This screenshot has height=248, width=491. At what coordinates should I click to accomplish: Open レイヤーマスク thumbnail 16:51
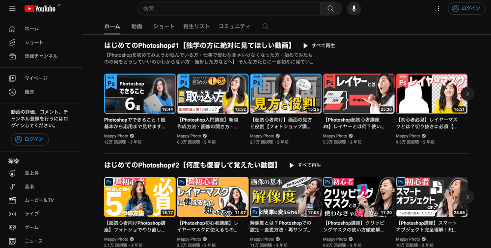click(432, 94)
